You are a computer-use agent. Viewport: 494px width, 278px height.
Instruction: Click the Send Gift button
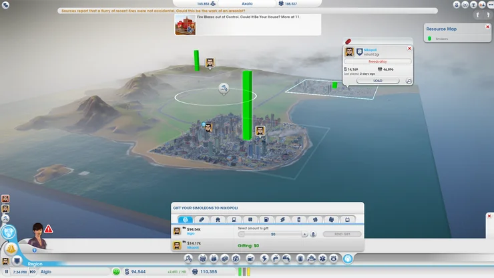click(x=342, y=234)
